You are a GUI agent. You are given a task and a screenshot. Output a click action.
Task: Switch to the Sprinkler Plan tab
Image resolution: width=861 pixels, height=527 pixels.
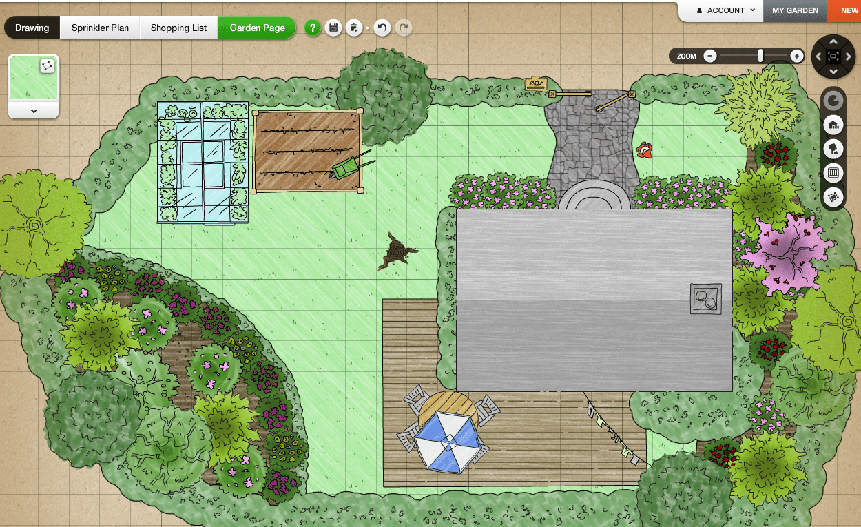[100, 28]
